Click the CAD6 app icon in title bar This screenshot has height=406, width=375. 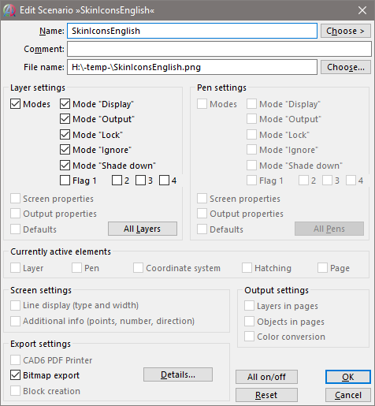coord(9,10)
